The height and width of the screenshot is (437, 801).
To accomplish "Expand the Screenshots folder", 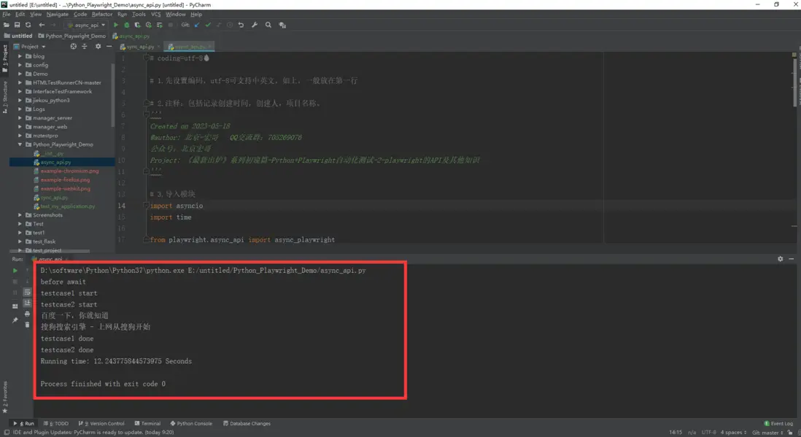I will (20, 215).
